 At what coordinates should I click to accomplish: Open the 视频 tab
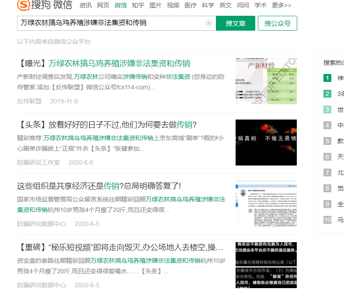(x=173, y=5)
